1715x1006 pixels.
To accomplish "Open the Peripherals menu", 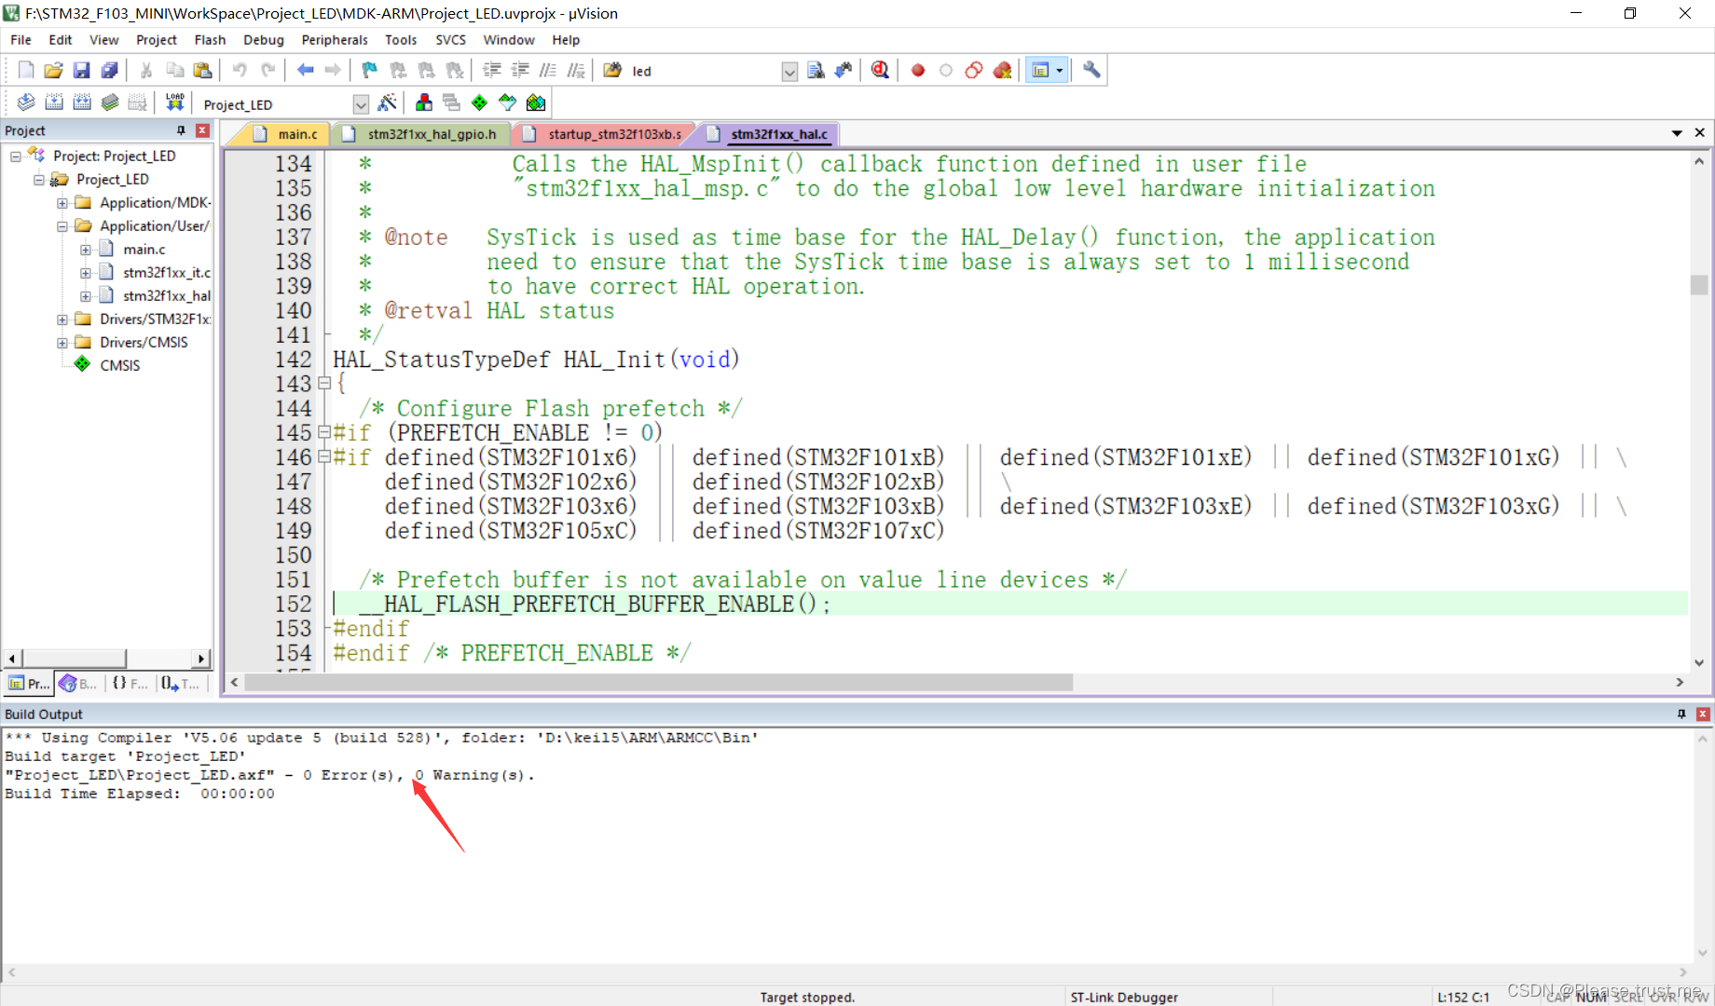I will 335,40.
